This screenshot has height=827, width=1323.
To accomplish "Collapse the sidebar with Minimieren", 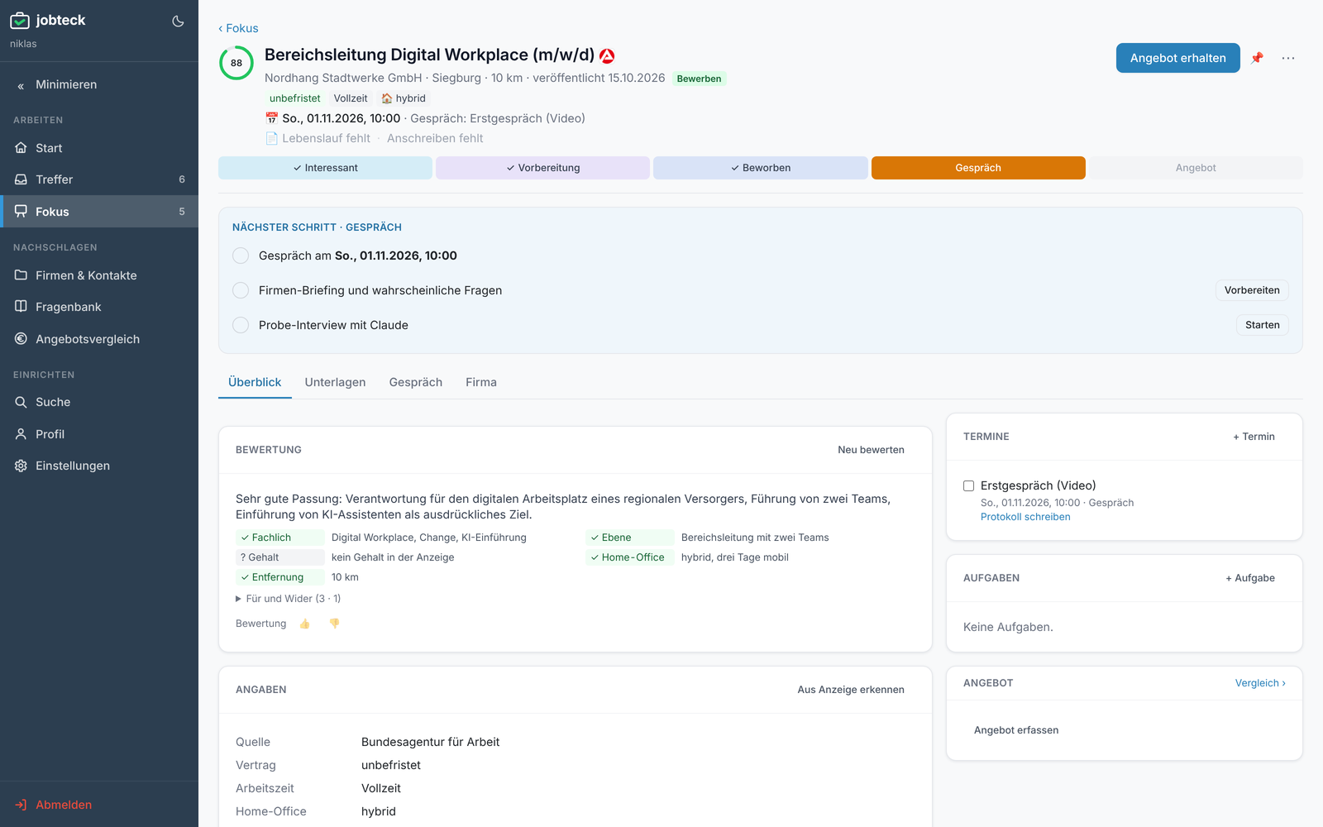I will coord(99,84).
